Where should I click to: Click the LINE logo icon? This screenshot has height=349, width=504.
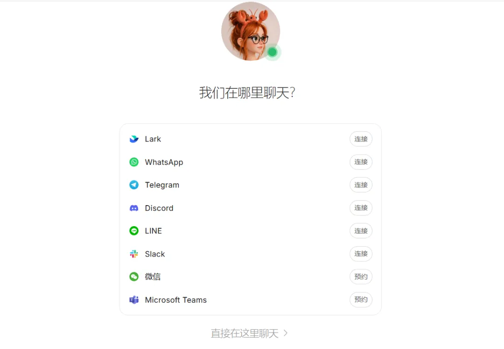pos(134,231)
